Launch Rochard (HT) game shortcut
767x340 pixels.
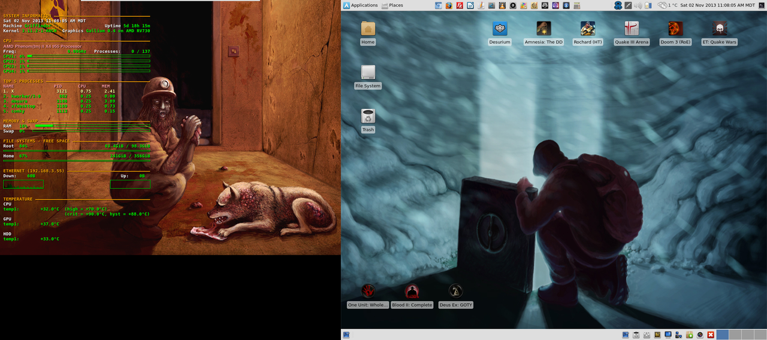tap(587, 33)
